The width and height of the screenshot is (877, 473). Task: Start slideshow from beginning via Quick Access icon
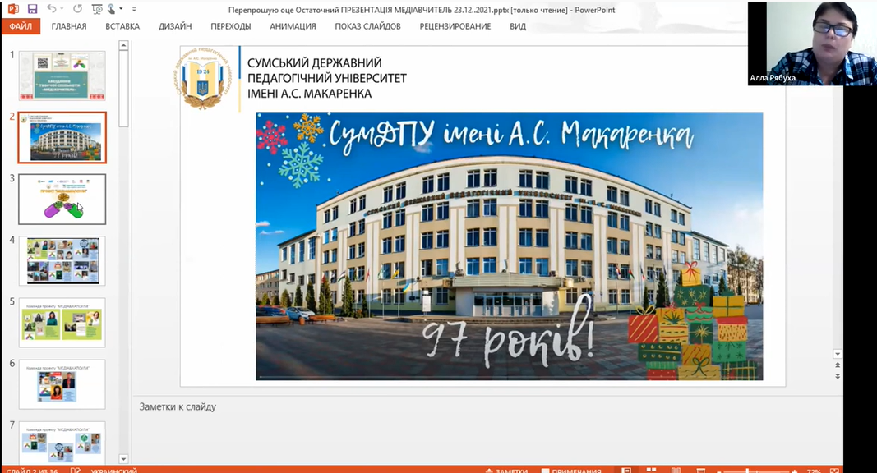click(97, 9)
